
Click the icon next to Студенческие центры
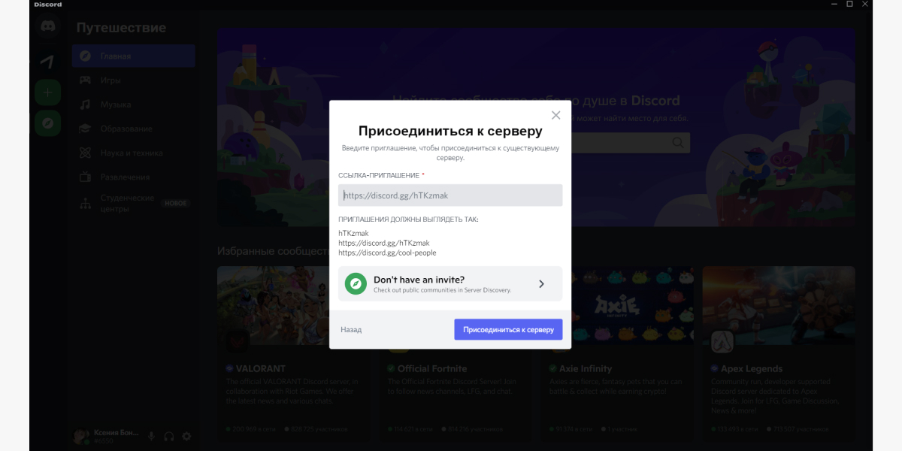(x=86, y=203)
